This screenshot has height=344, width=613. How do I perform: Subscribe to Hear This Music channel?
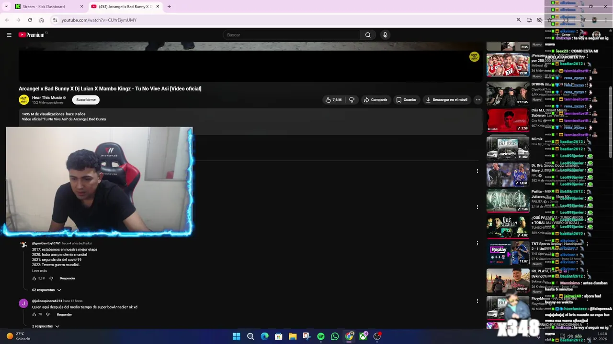coord(86,100)
